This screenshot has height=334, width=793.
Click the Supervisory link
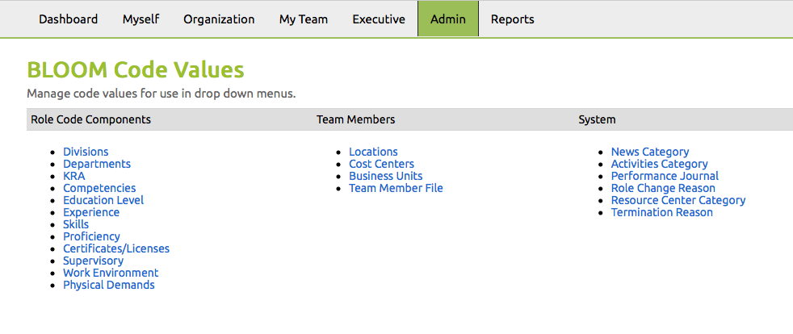[93, 261]
